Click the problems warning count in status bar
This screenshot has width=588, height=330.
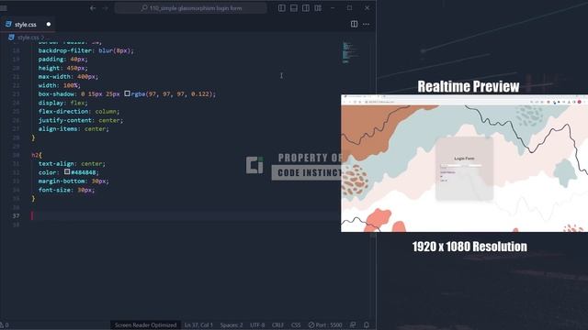(5, 325)
